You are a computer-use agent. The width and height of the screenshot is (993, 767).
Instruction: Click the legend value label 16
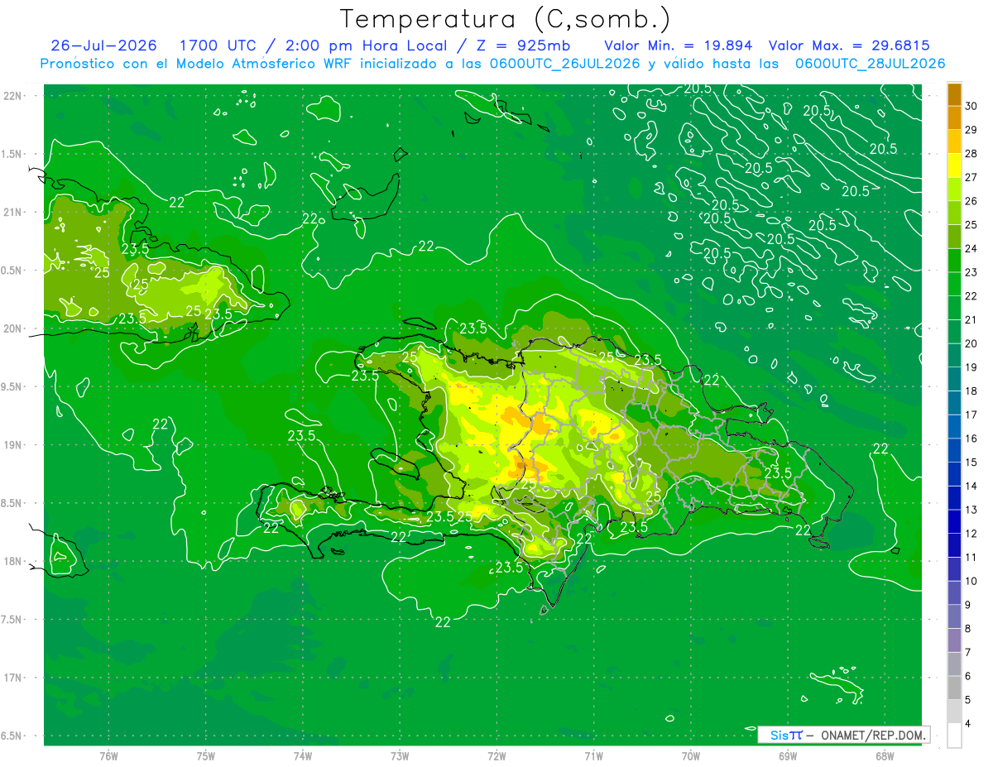click(971, 439)
